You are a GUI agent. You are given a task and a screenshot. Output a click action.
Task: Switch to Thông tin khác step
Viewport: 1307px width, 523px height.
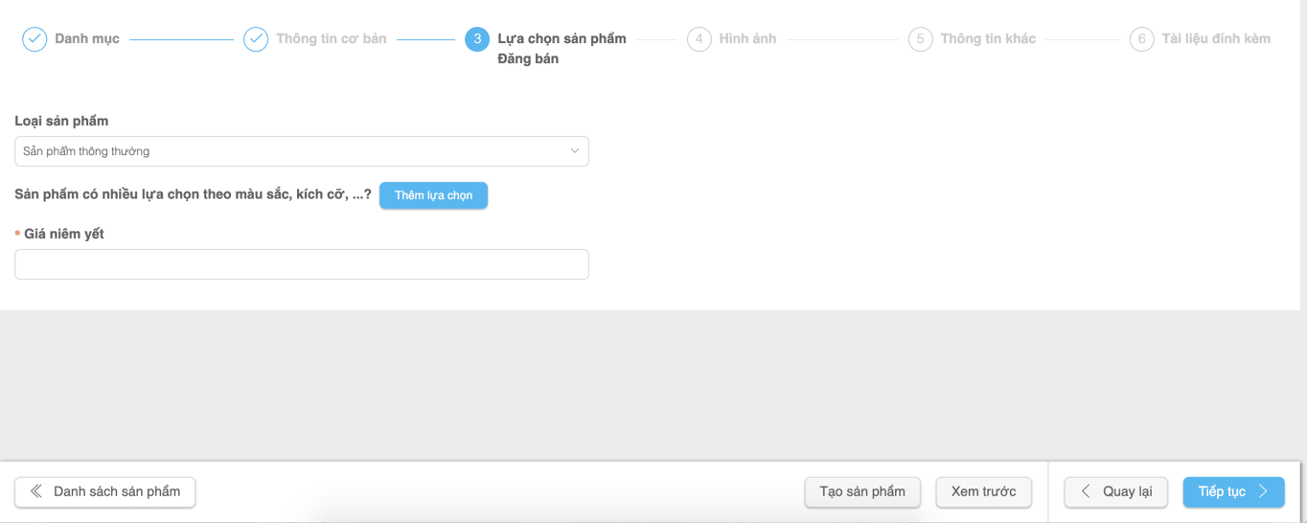click(988, 39)
